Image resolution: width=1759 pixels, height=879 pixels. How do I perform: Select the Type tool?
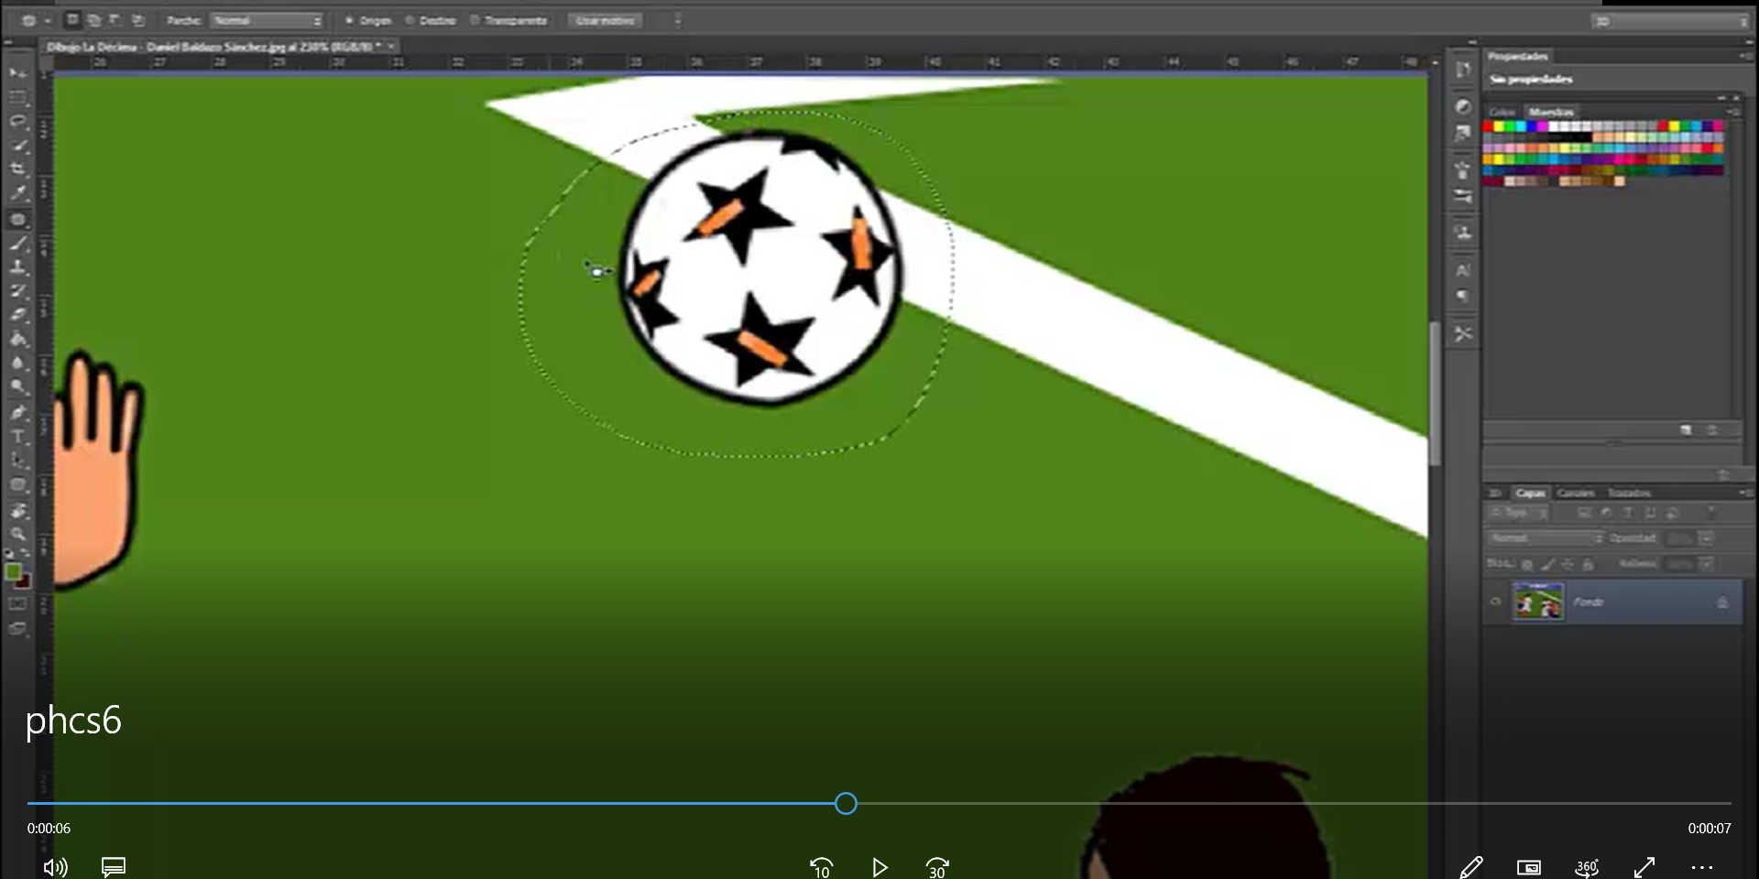tap(17, 438)
